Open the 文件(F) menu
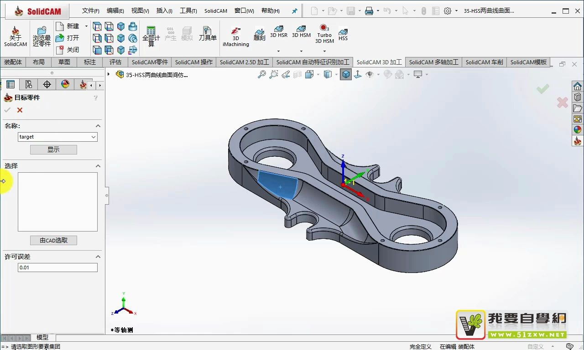 [91, 11]
